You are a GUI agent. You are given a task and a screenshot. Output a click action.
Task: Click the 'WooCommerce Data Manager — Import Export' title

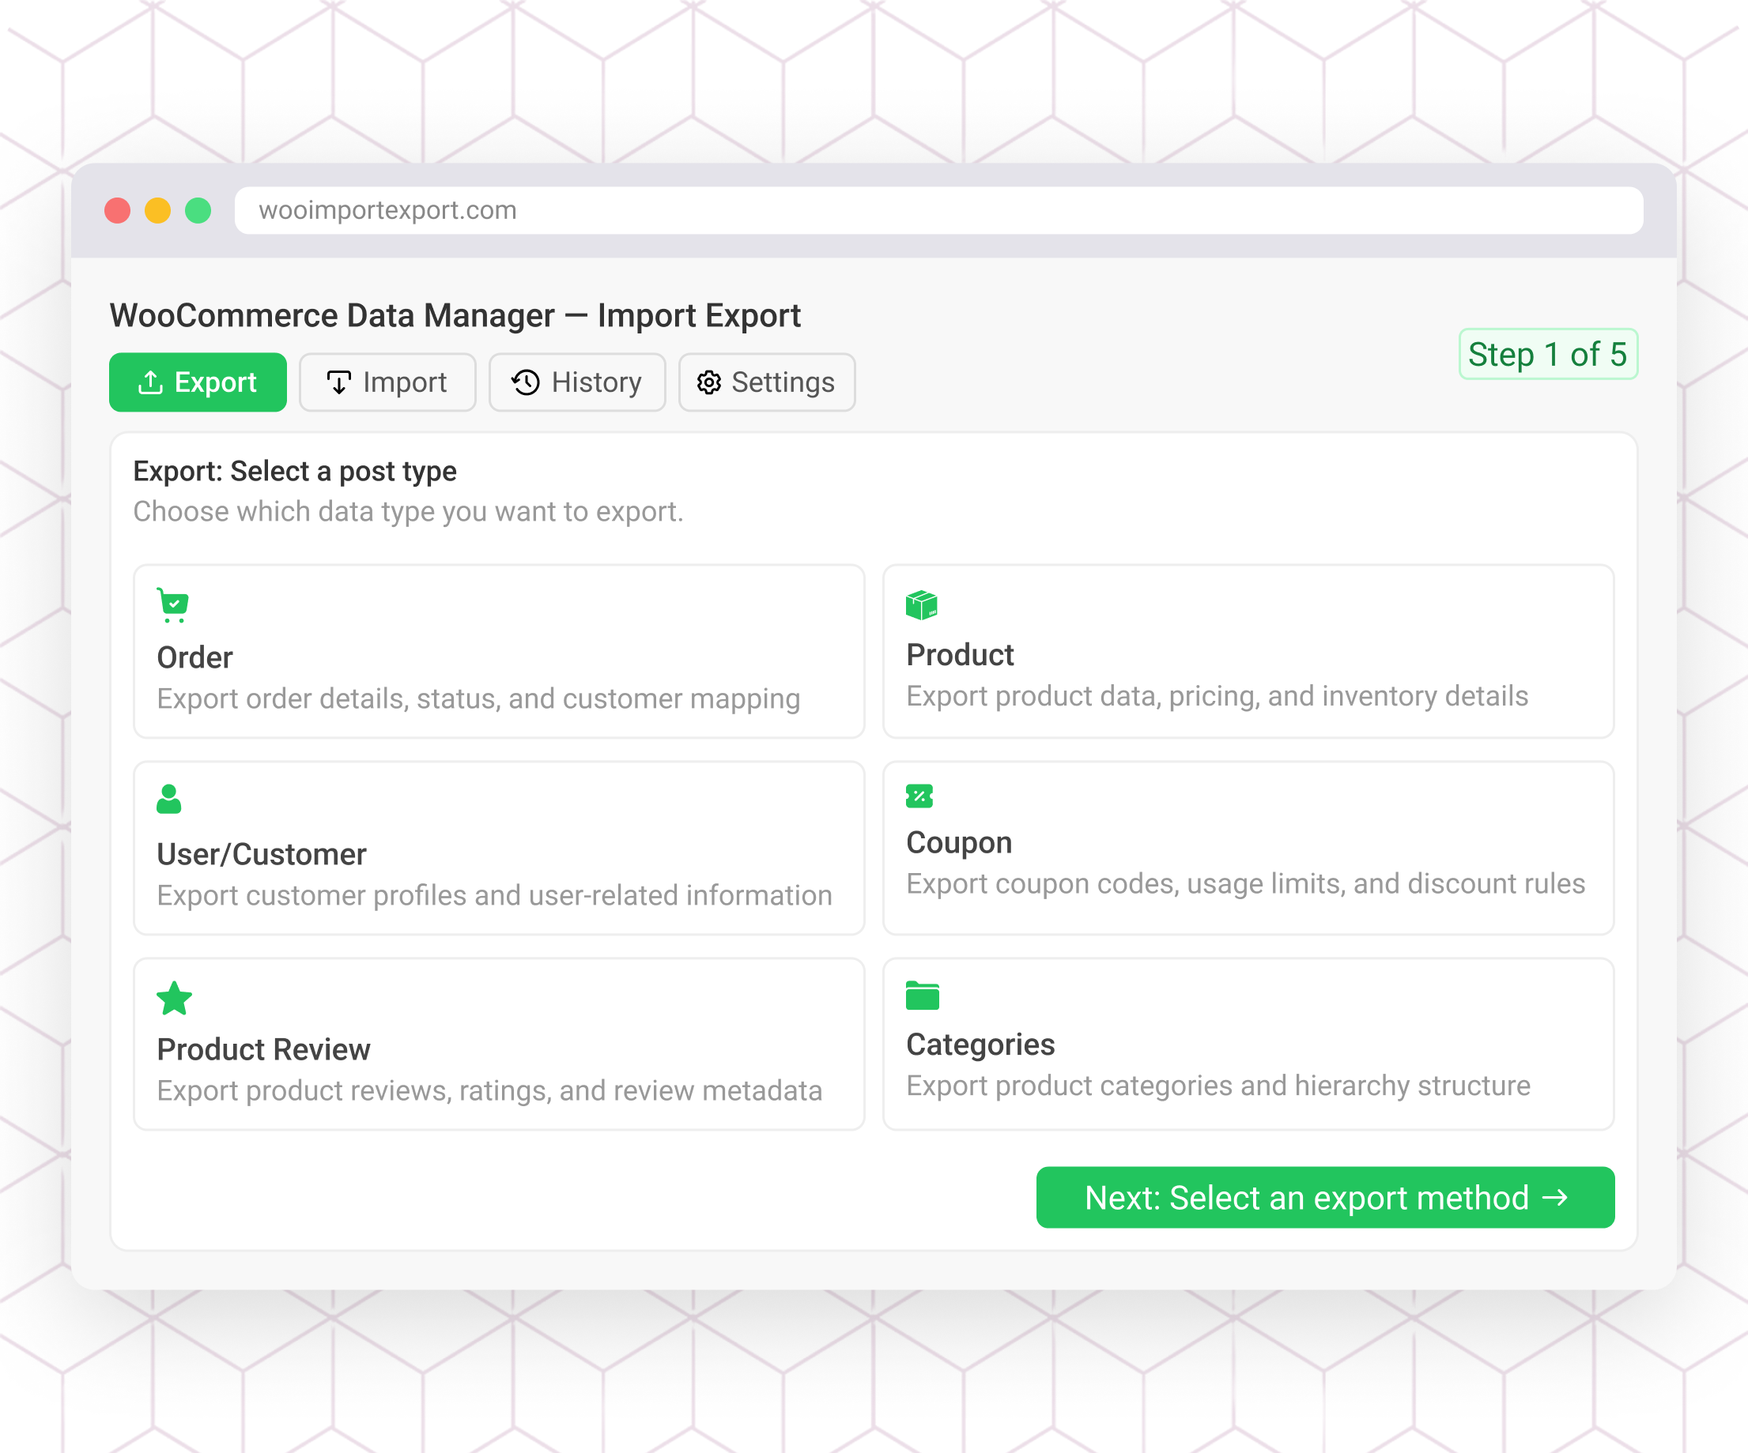click(x=455, y=316)
